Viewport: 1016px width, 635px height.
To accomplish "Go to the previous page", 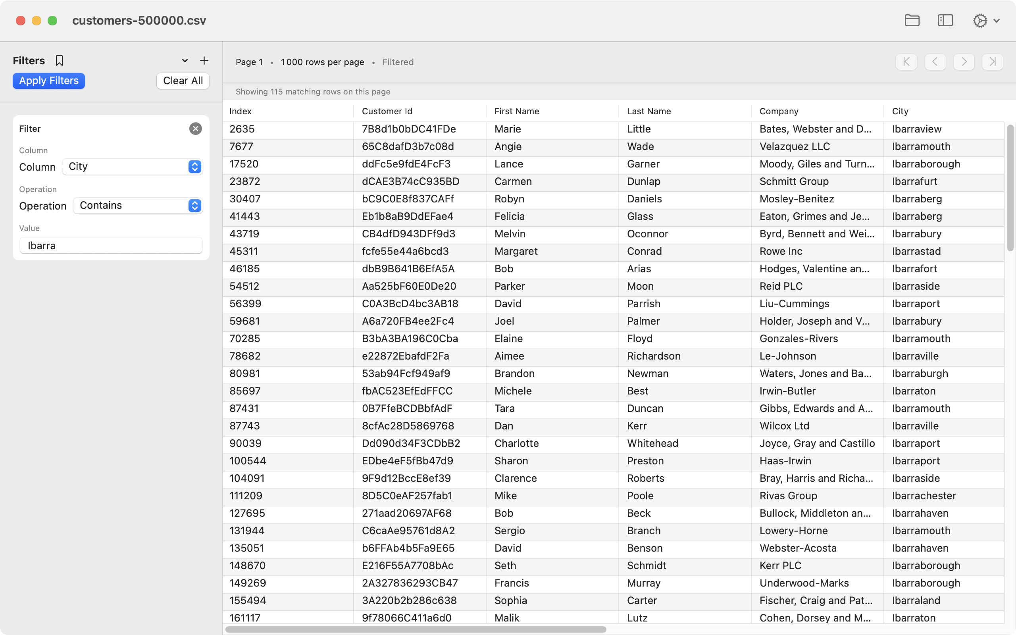I will tap(935, 62).
